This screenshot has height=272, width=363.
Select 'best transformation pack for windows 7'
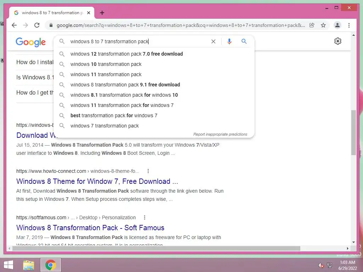click(x=154, y=115)
